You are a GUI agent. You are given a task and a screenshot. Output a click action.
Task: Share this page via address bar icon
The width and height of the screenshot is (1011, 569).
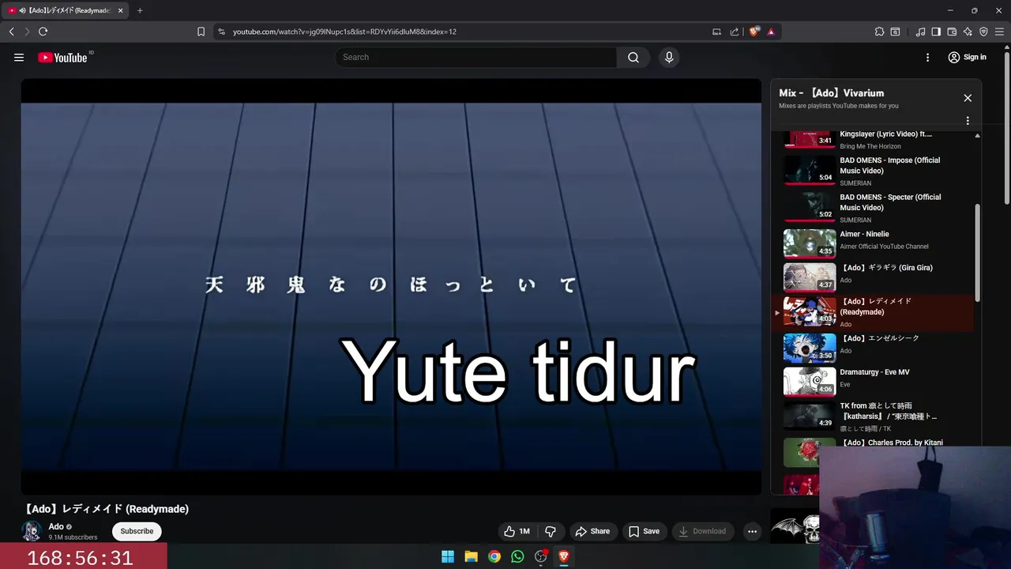735,32
